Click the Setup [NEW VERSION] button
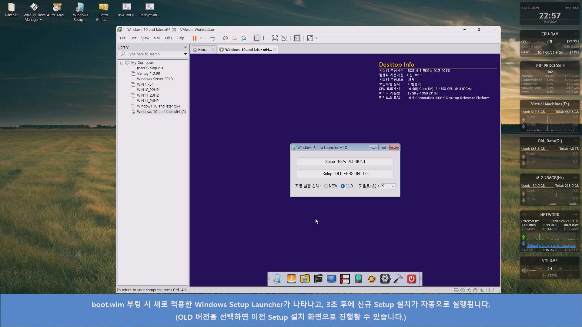 (345, 162)
